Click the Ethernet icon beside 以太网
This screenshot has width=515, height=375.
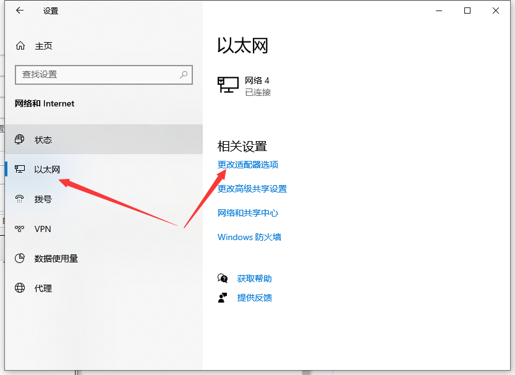click(21, 170)
